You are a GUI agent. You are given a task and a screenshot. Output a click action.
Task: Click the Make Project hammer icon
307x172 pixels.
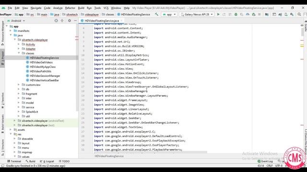pyautogui.click(x=157, y=14)
